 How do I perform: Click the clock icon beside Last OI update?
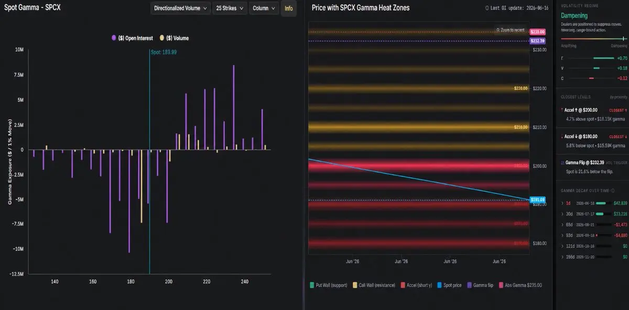(x=487, y=8)
